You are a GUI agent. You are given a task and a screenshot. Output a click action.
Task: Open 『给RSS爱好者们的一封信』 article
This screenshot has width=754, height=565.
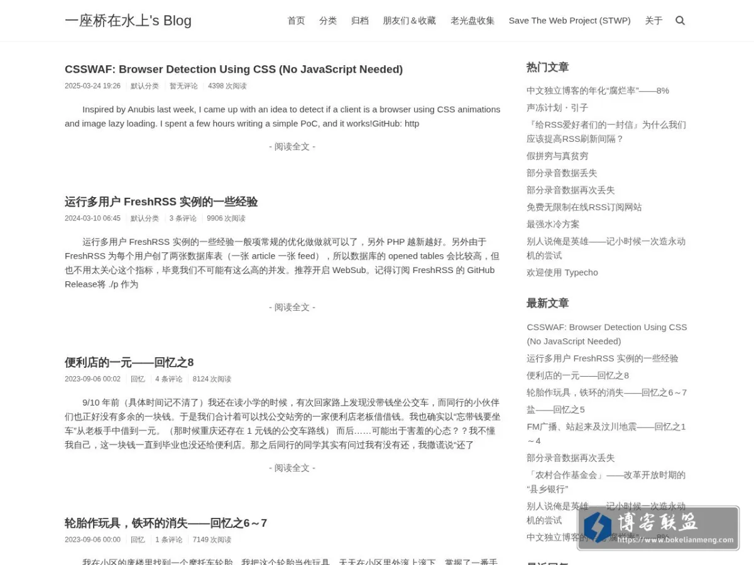(606, 132)
